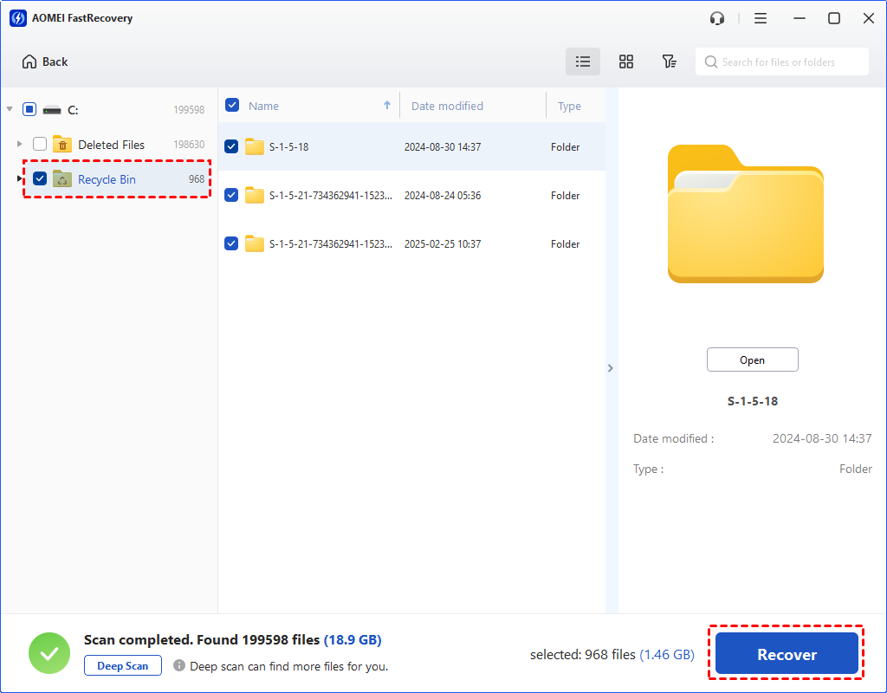Collapse the preview pane with the arrow

pyautogui.click(x=610, y=368)
